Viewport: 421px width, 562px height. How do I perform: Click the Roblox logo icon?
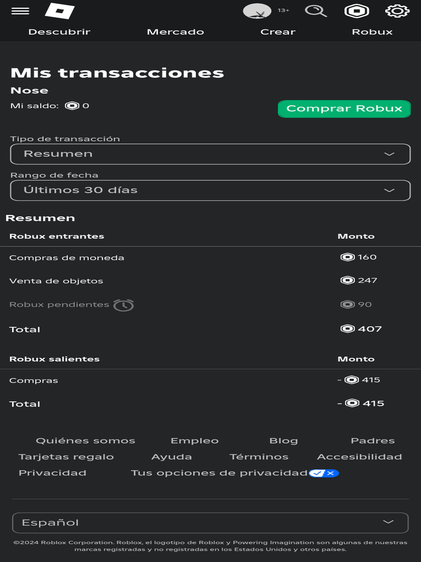(x=60, y=11)
